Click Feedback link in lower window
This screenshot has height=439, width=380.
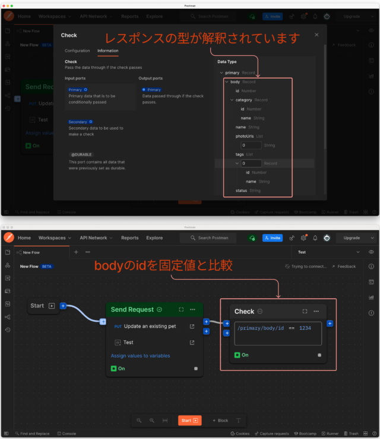pos(344,267)
